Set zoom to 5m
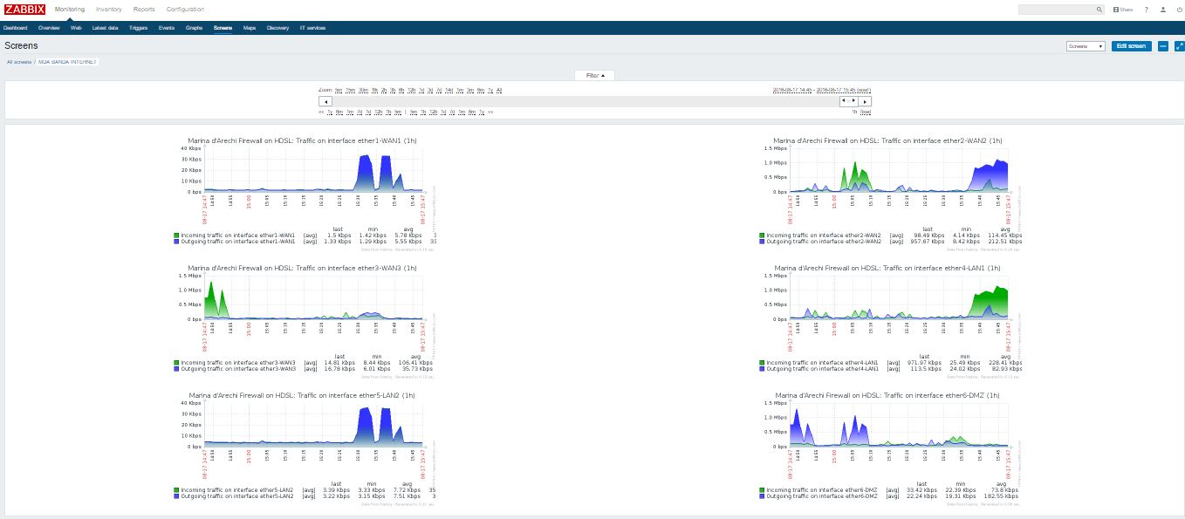Viewport: 1185px width, 519px height. (x=339, y=90)
